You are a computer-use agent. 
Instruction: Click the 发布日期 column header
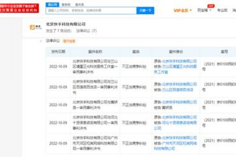point(58,52)
